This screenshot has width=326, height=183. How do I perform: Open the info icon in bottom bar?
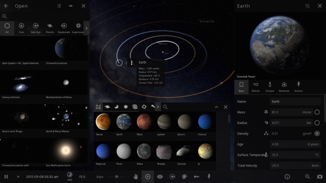287,176
